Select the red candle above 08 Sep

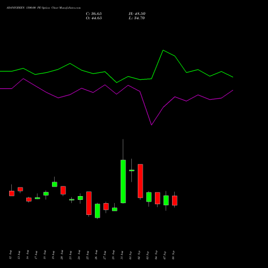[x=175, y=200]
